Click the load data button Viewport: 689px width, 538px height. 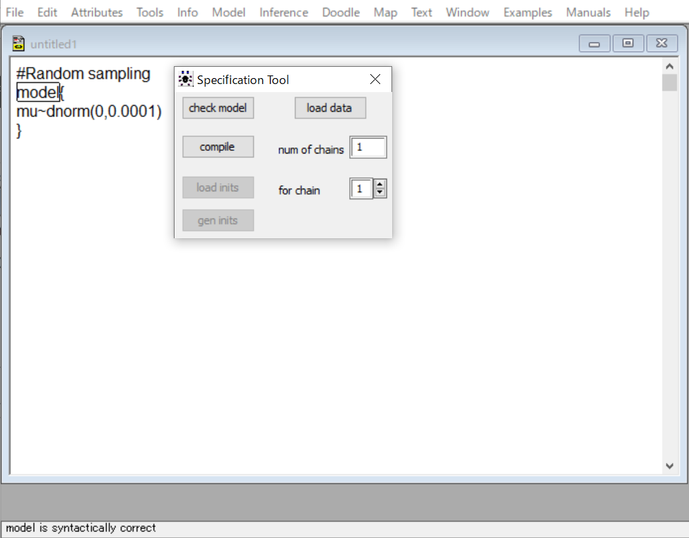pyautogui.click(x=330, y=108)
